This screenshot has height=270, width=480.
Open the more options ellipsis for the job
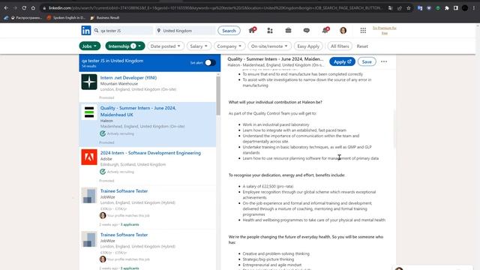(x=384, y=61)
